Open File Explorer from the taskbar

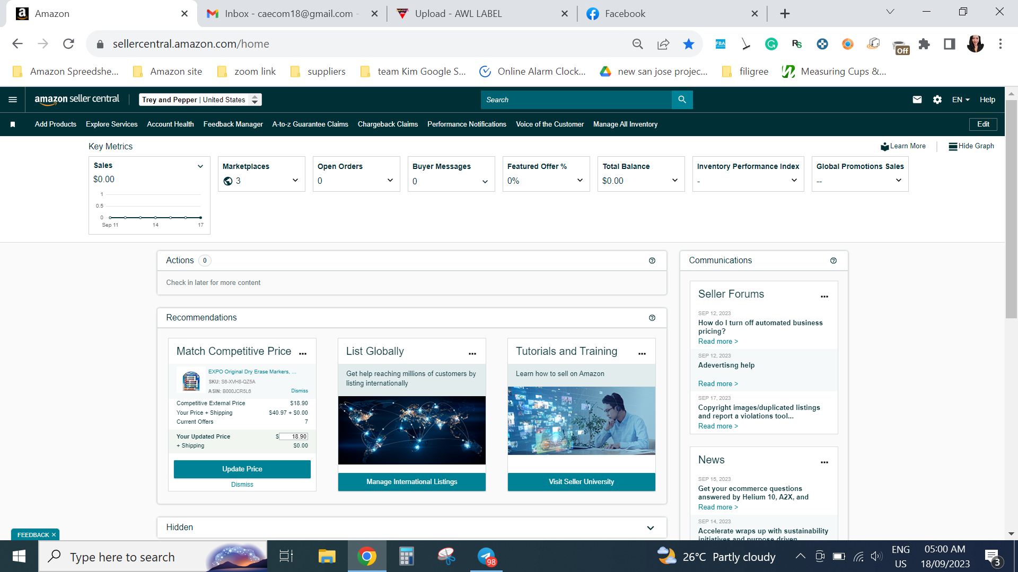tap(327, 557)
